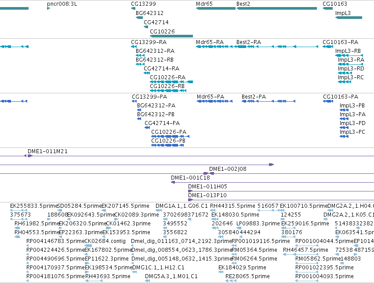Select EST RE28065.5prime

pyautogui.click(x=231, y=281)
